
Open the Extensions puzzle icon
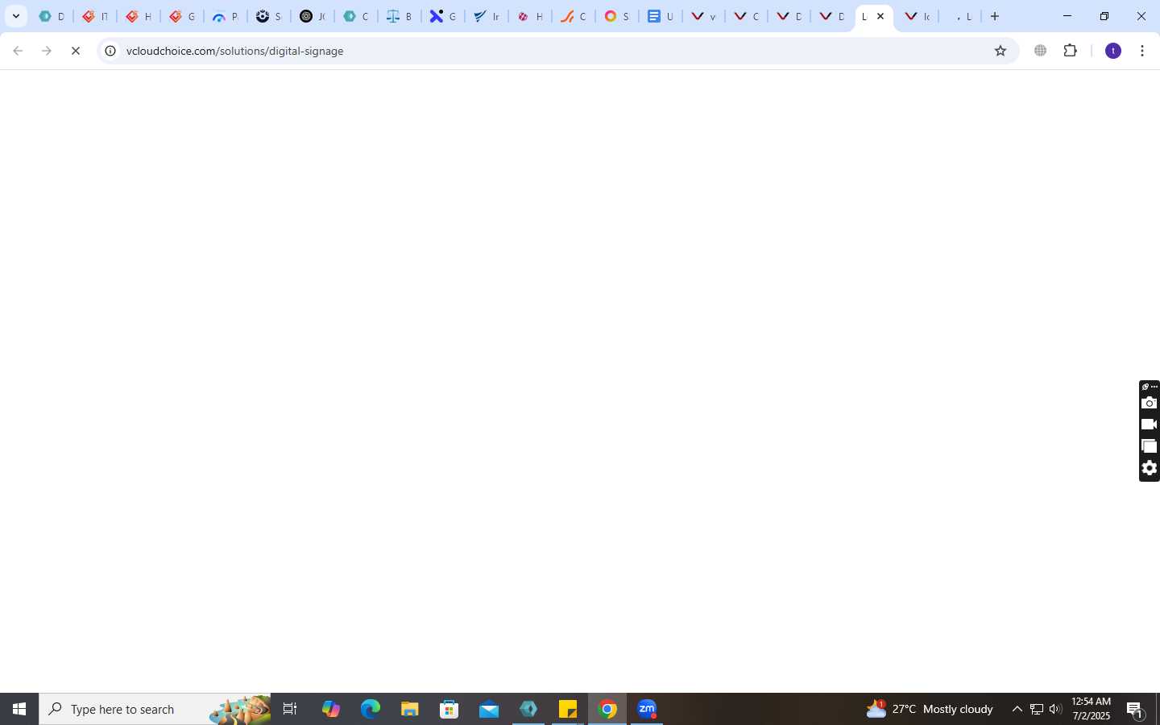pyautogui.click(x=1071, y=51)
